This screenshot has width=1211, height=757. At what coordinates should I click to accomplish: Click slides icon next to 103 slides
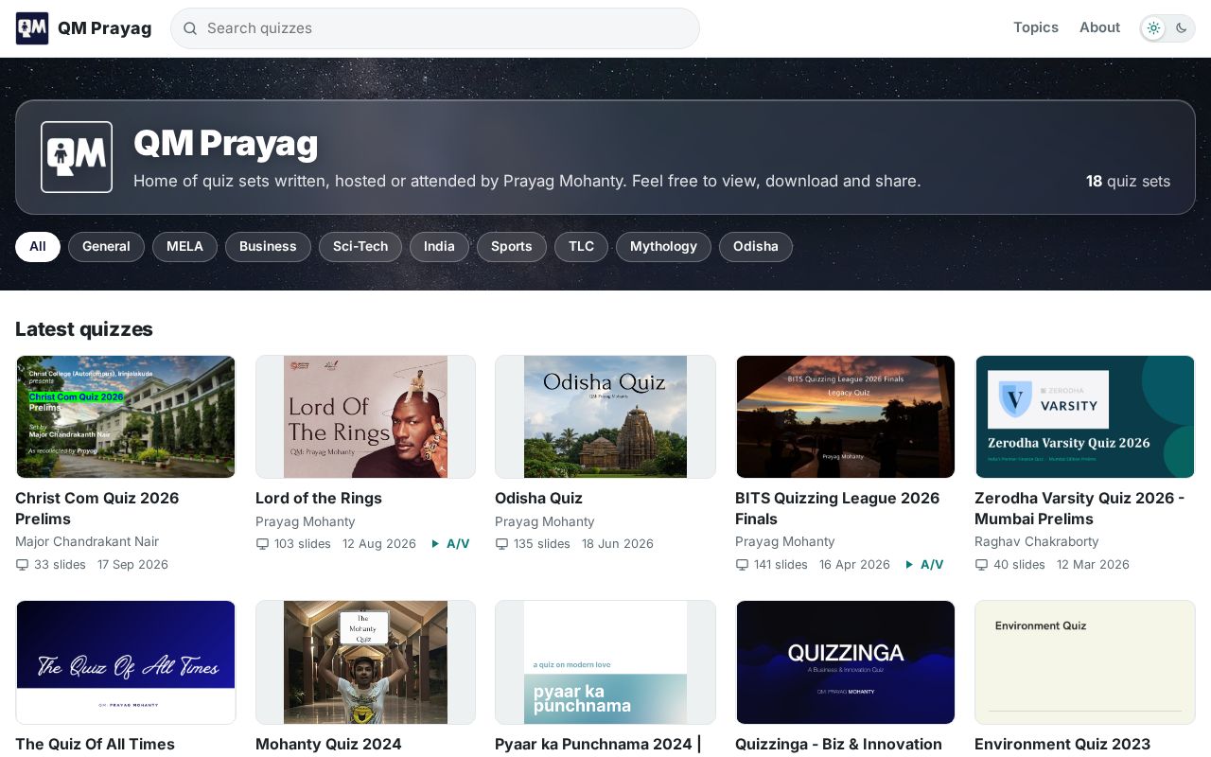tap(262, 544)
